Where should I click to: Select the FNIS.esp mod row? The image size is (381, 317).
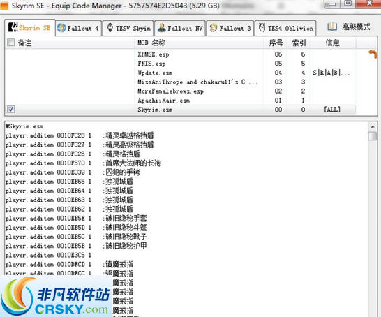pos(180,64)
